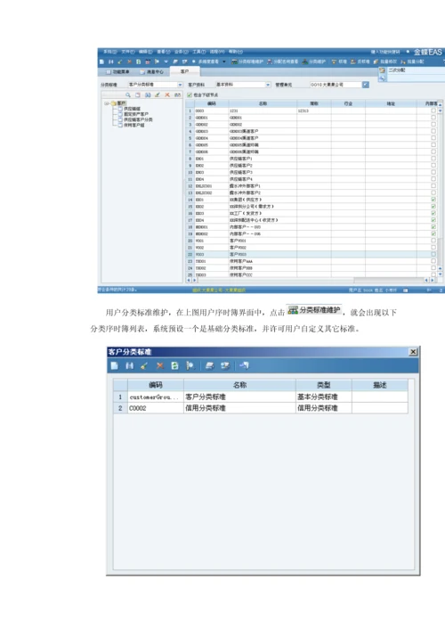Untick 内部客户 checkbox on row 17 配送中心

[433, 220]
